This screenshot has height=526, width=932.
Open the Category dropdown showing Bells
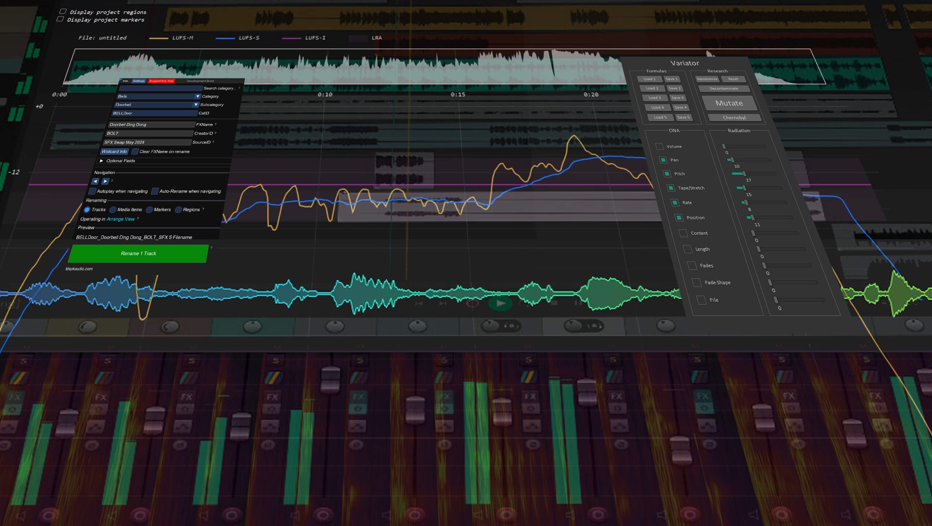click(x=158, y=96)
